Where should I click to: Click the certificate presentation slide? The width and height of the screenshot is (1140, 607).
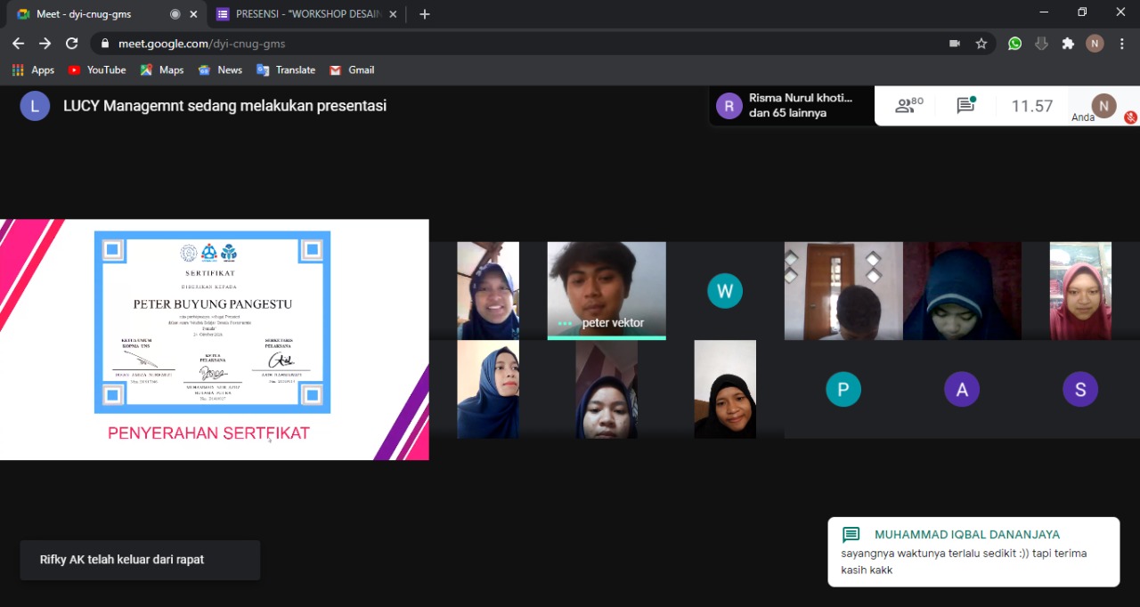214,339
